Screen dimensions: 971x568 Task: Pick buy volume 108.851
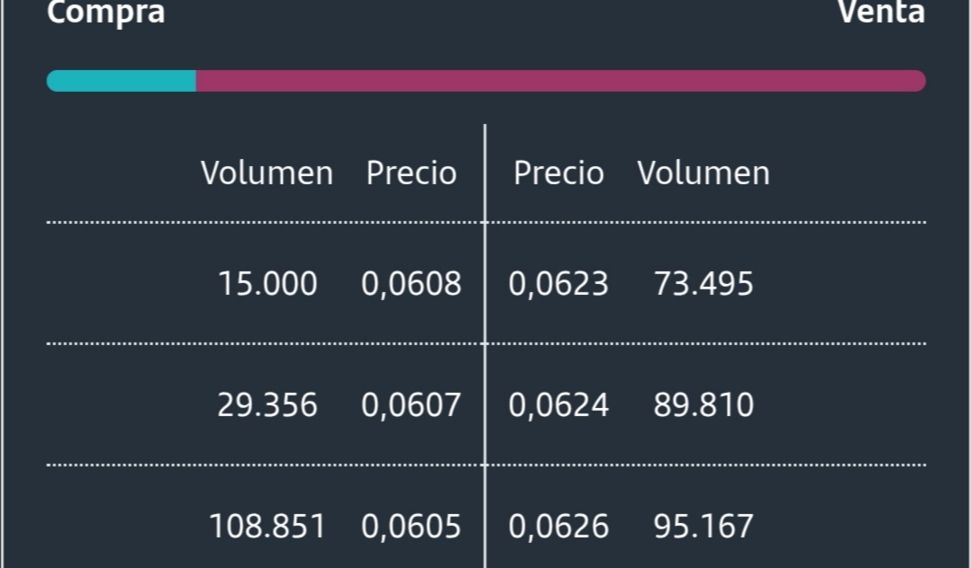point(268,527)
